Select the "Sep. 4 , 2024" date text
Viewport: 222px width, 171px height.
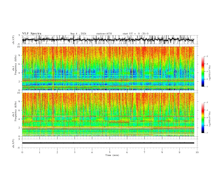(78, 34)
